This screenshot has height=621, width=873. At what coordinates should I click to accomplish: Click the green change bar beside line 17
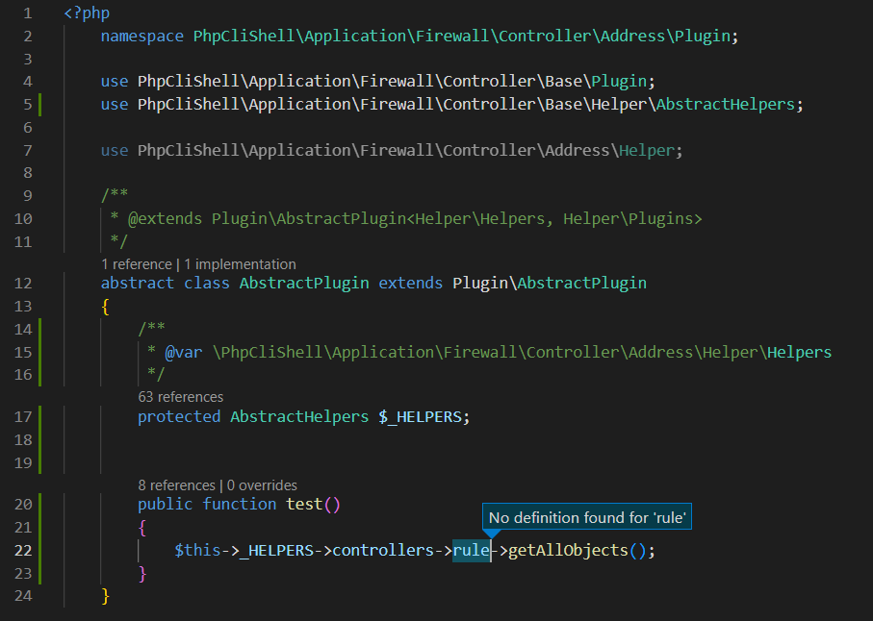tap(40, 416)
